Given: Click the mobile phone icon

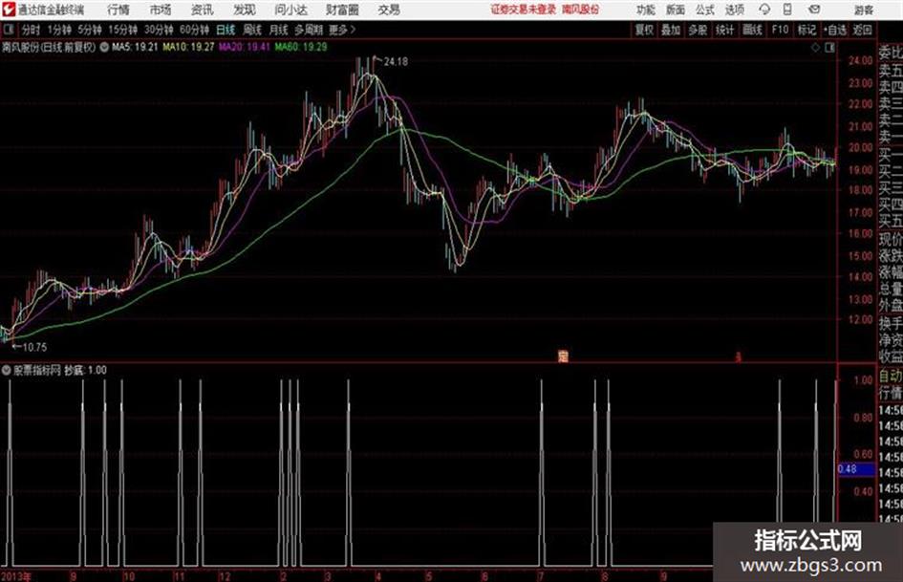Looking at the screenshot, I should pyautogui.click(x=787, y=10).
